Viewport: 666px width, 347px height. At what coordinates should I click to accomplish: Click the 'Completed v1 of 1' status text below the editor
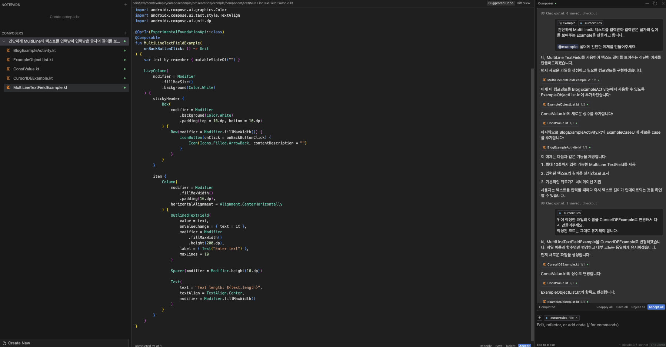pos(148,346)
